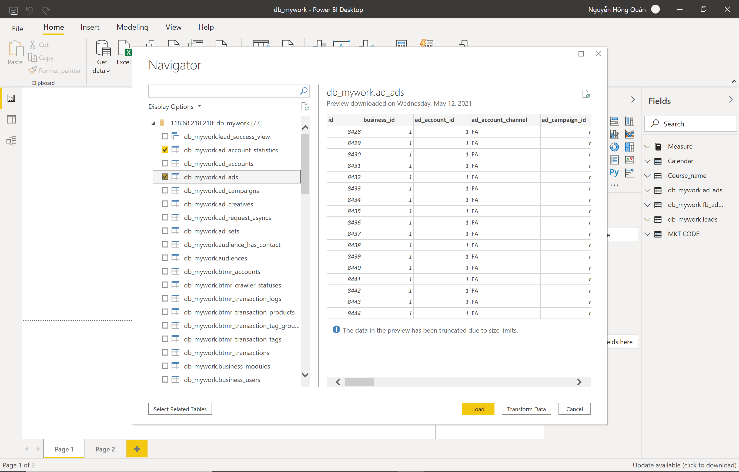Click the add page plus button

[137, 449]
